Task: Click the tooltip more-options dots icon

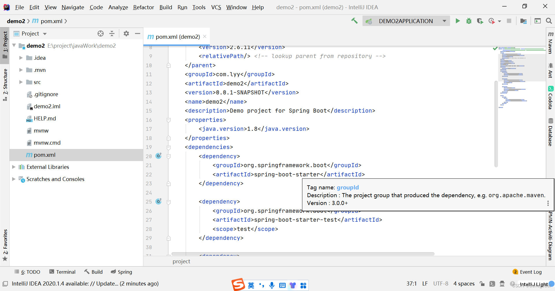Action: point(548,203)
